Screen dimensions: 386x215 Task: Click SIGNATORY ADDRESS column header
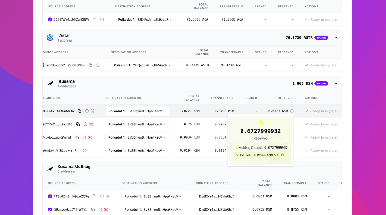click(x=212, y=183)
